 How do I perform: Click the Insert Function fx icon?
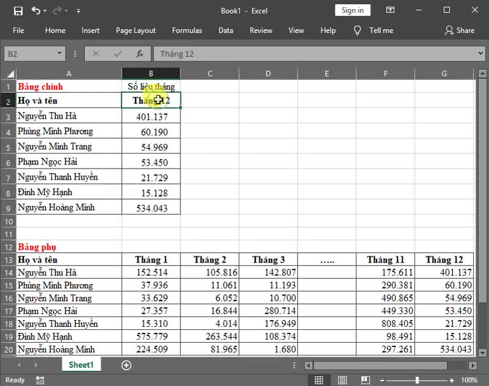(140, 54)
